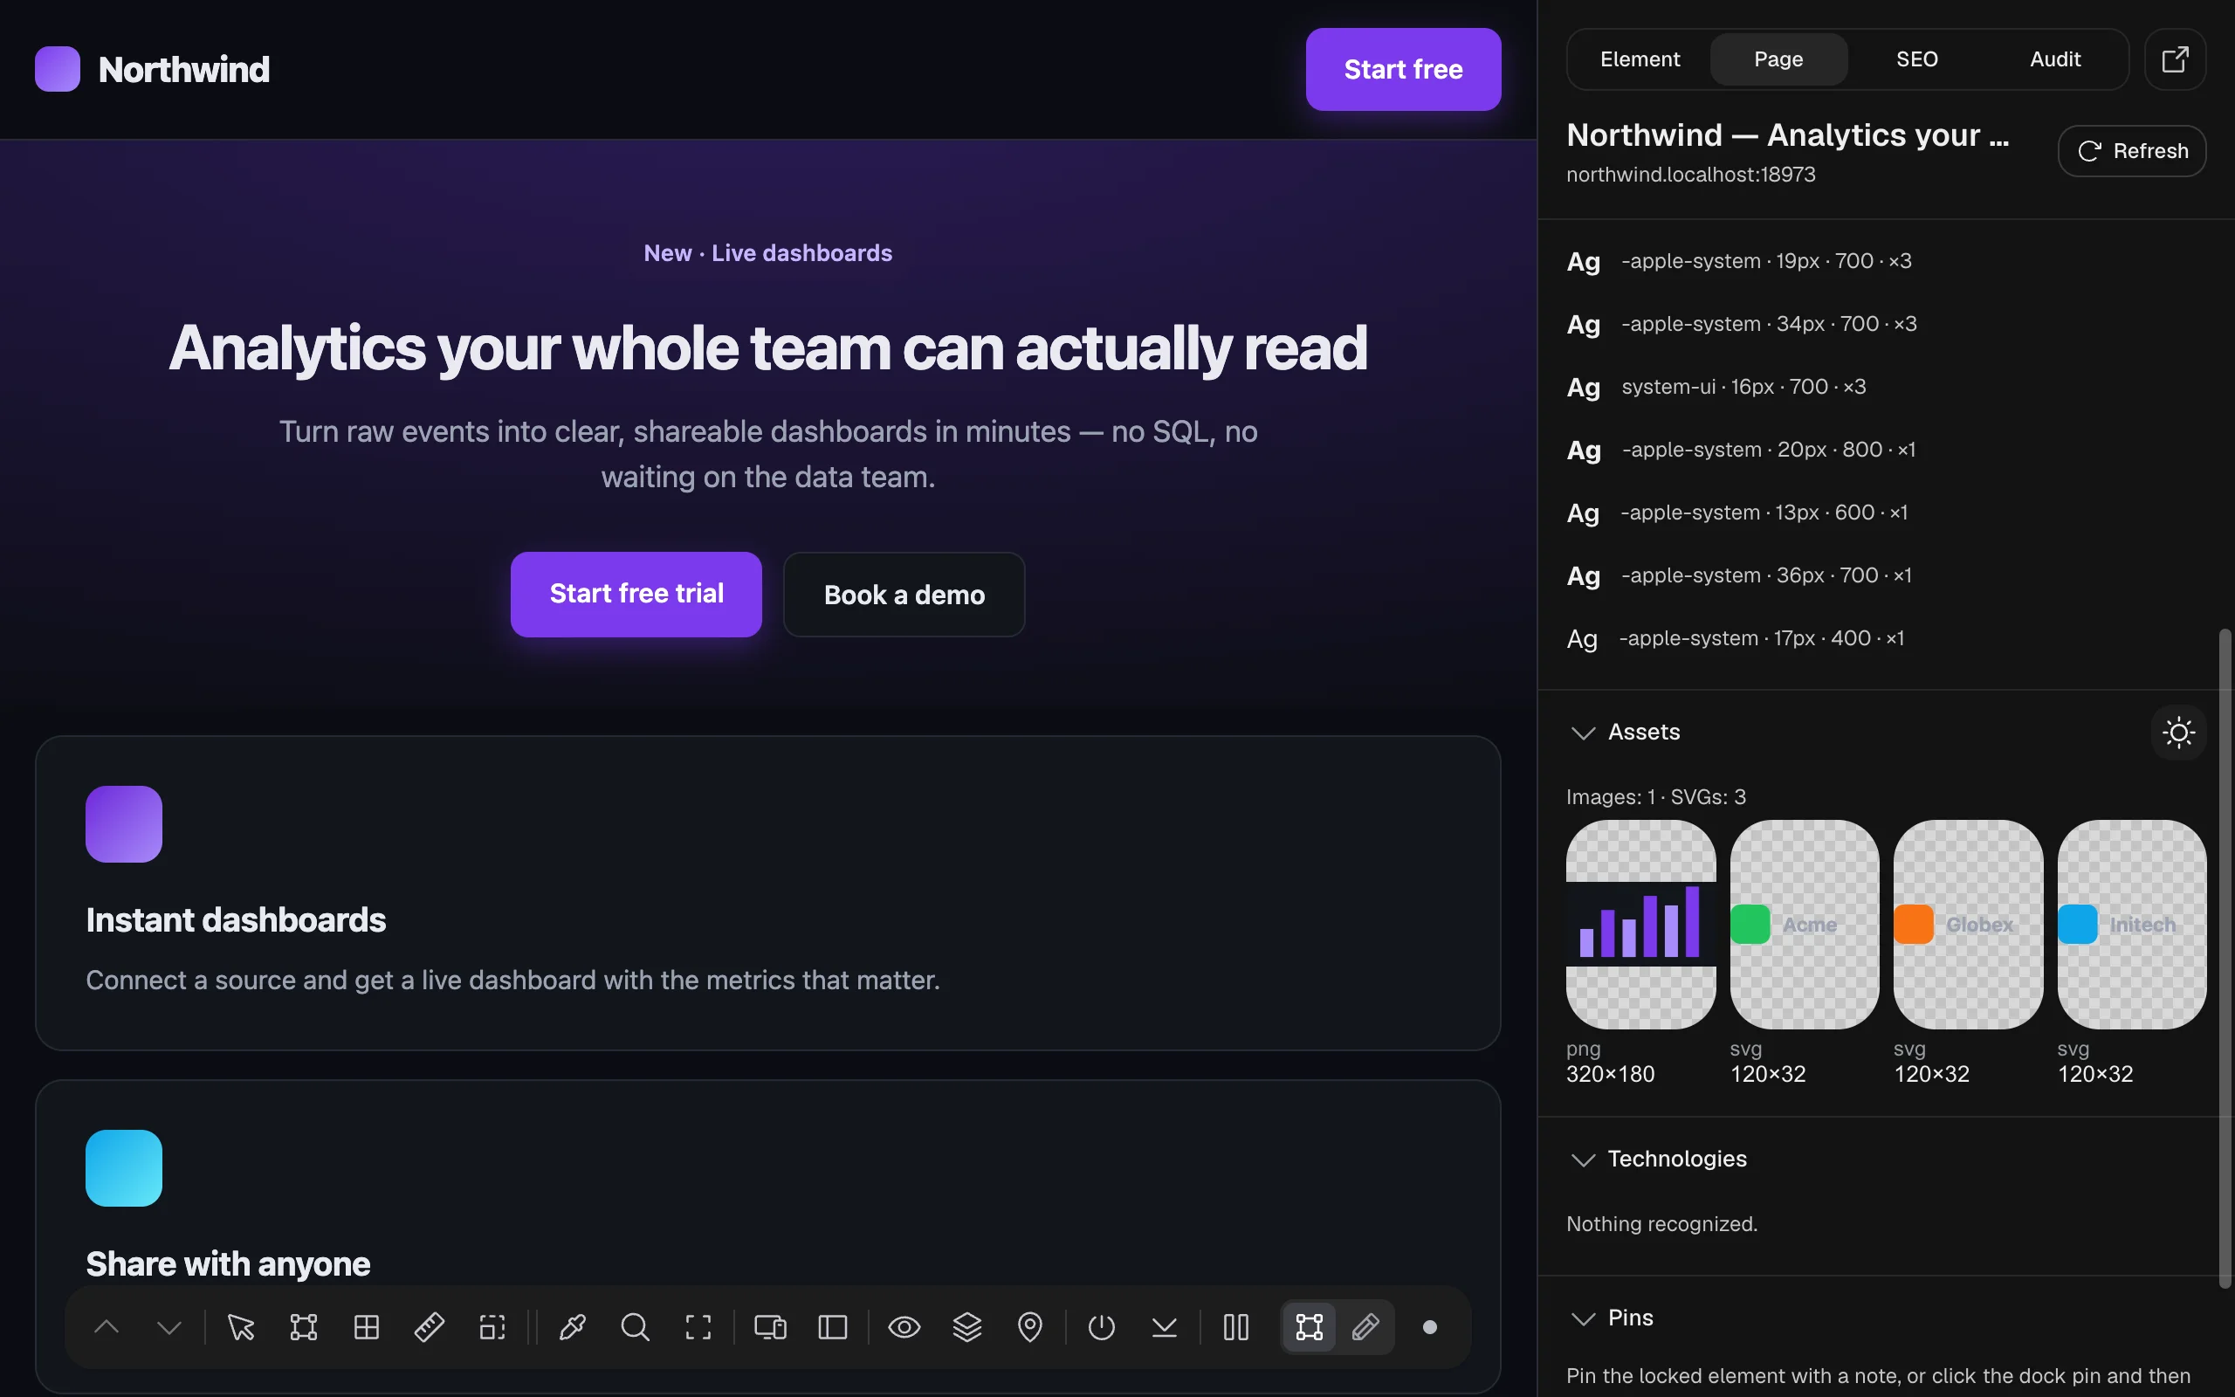Click the screenshot capture frame icon
Viewport: 2235px width, 1397px height.
click(698, 1328)
